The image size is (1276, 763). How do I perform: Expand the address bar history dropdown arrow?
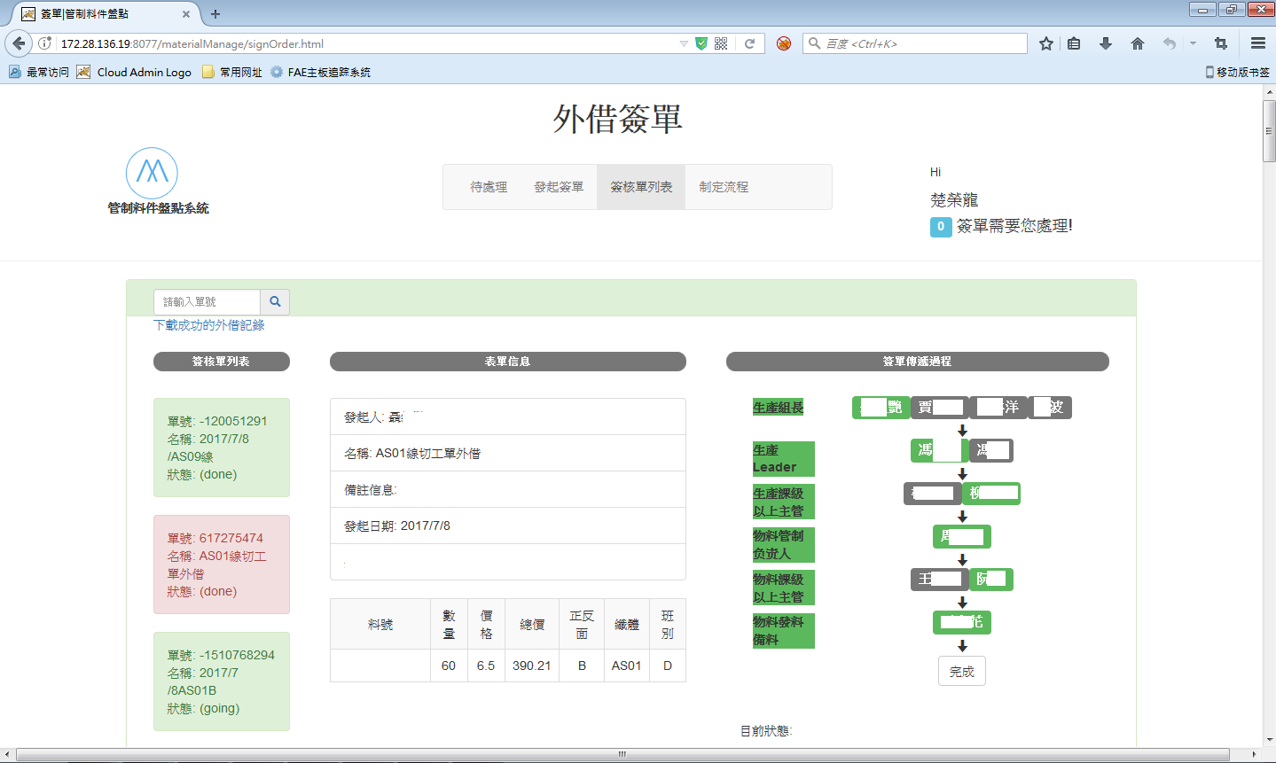684,43
